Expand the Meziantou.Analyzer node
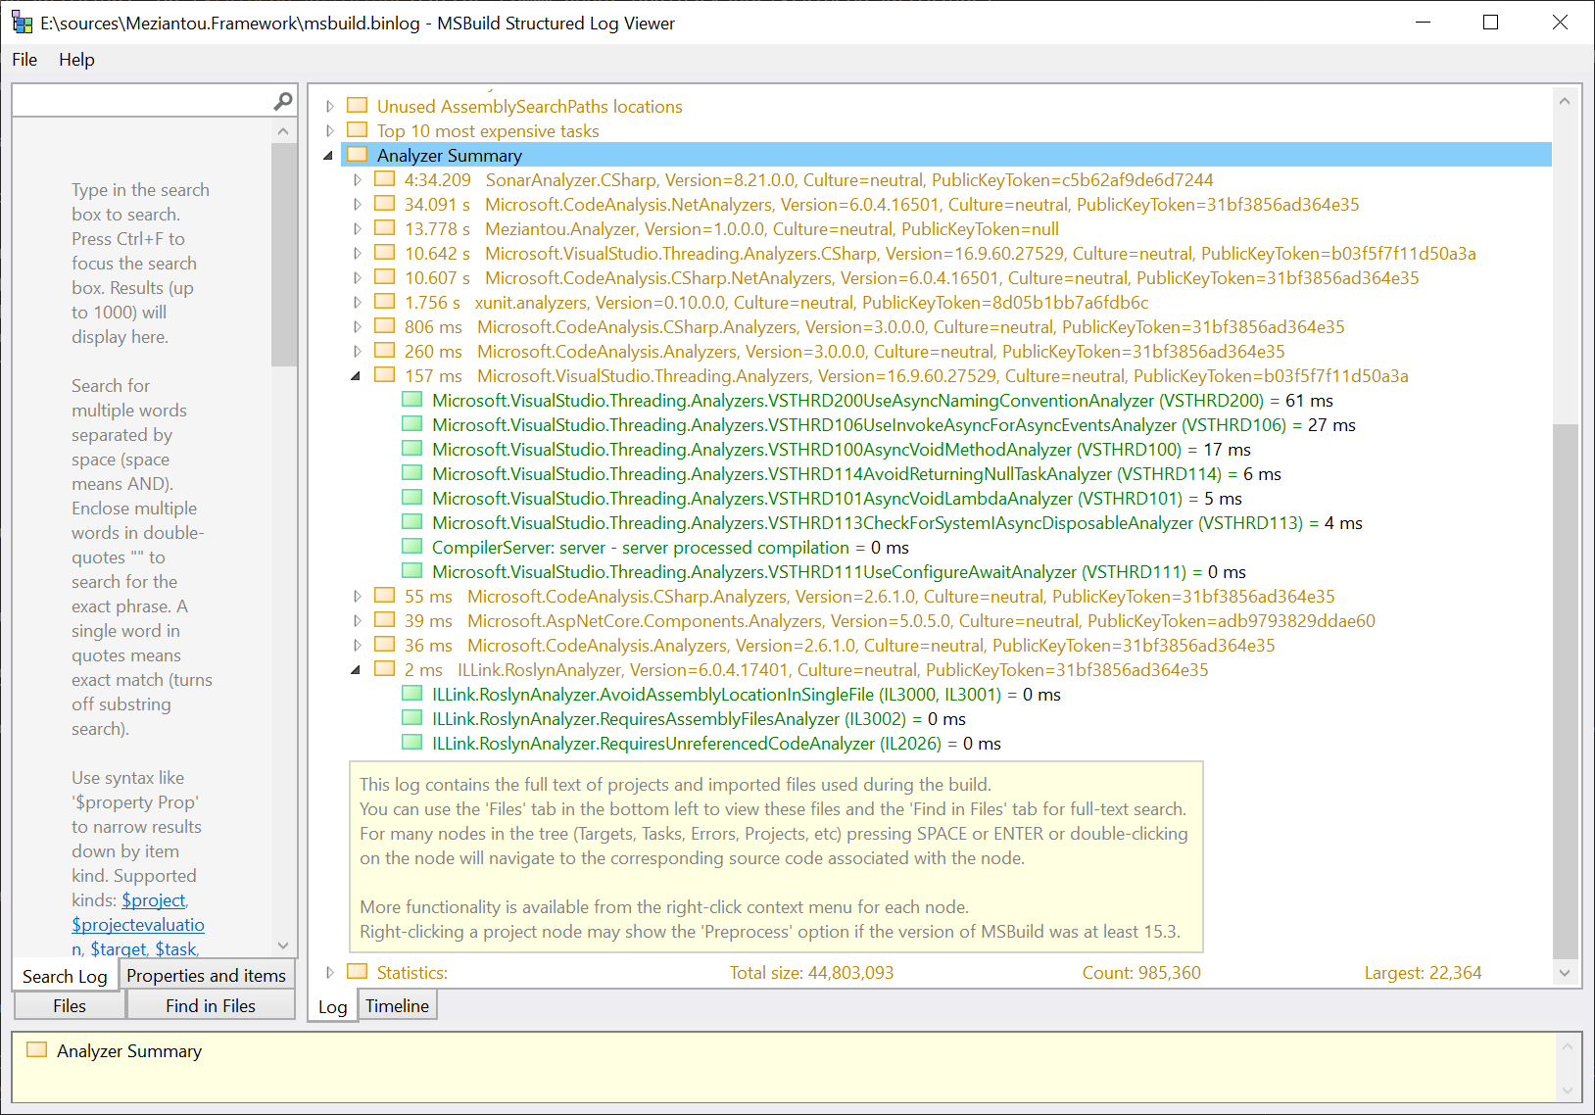 point(358,229)
